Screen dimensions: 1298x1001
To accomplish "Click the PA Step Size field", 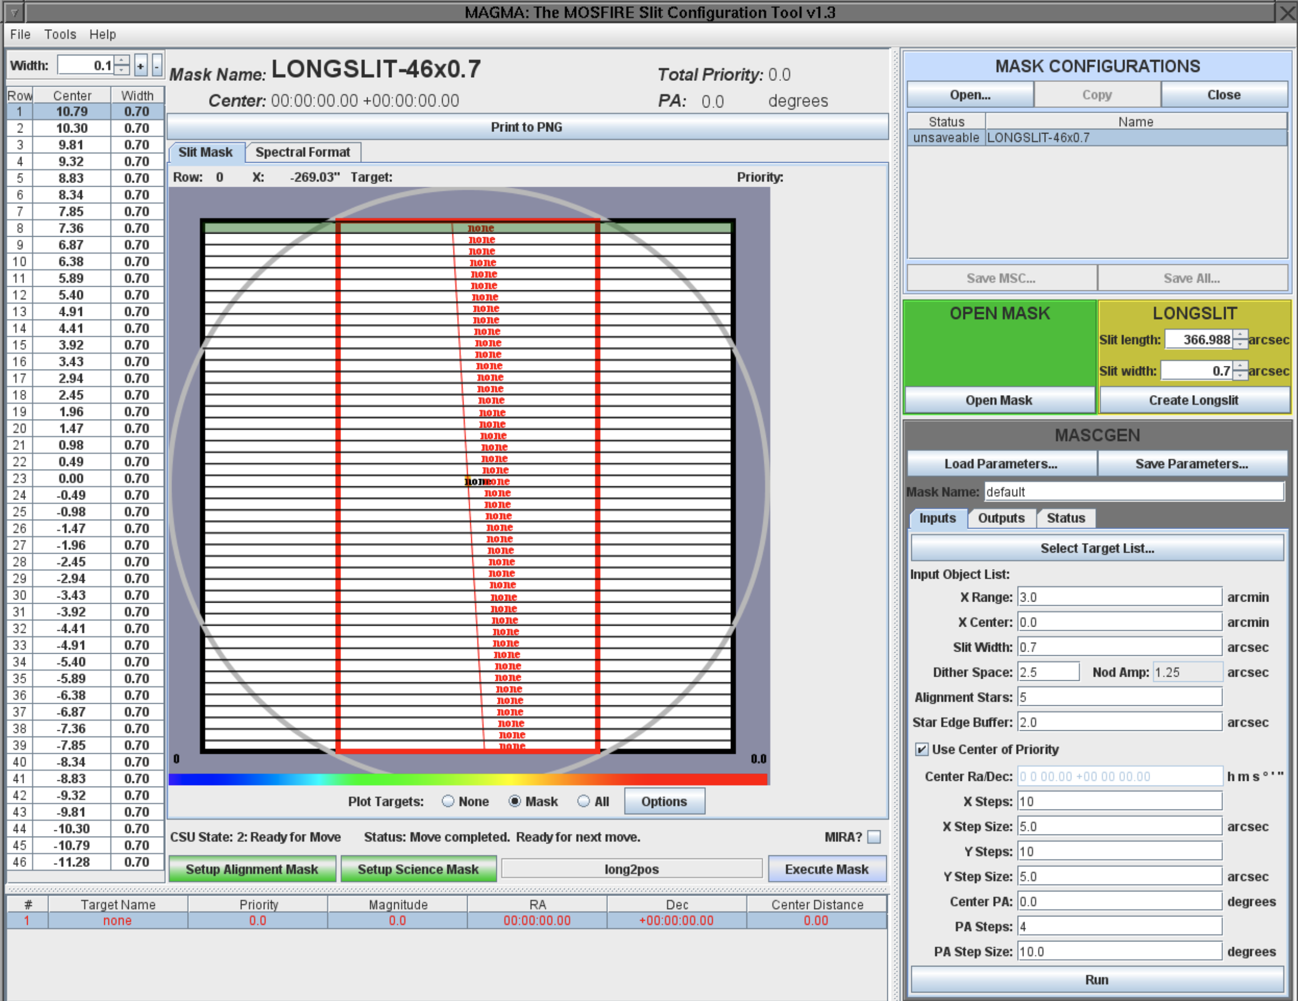I will tap(1120, 951).
